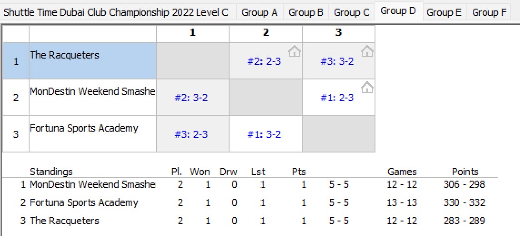Open Shuttle Time Dubai Club Championship tab
The height and width of the screenshot is (236, 520).
(x=116, y=13)
